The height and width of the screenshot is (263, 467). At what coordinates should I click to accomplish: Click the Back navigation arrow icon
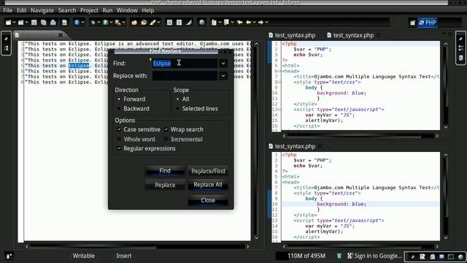click(248, 23)
